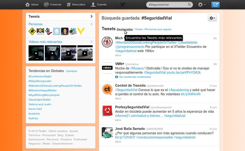Click José Baila Sarrado's car avatar
Viewport: 245px width, 151px height.
tap(107, 133)
